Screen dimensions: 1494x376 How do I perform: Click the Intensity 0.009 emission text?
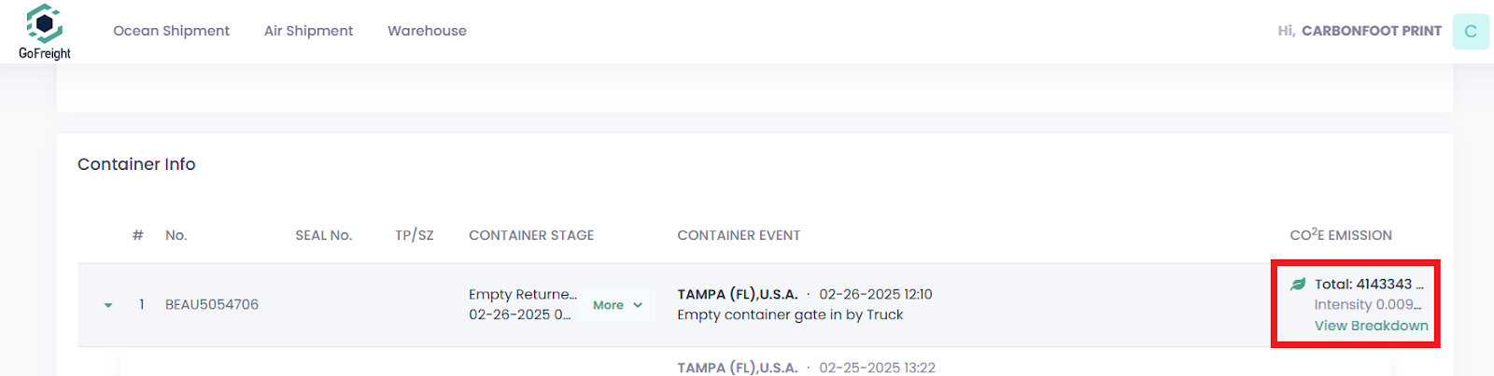[x=1367, y=305]
